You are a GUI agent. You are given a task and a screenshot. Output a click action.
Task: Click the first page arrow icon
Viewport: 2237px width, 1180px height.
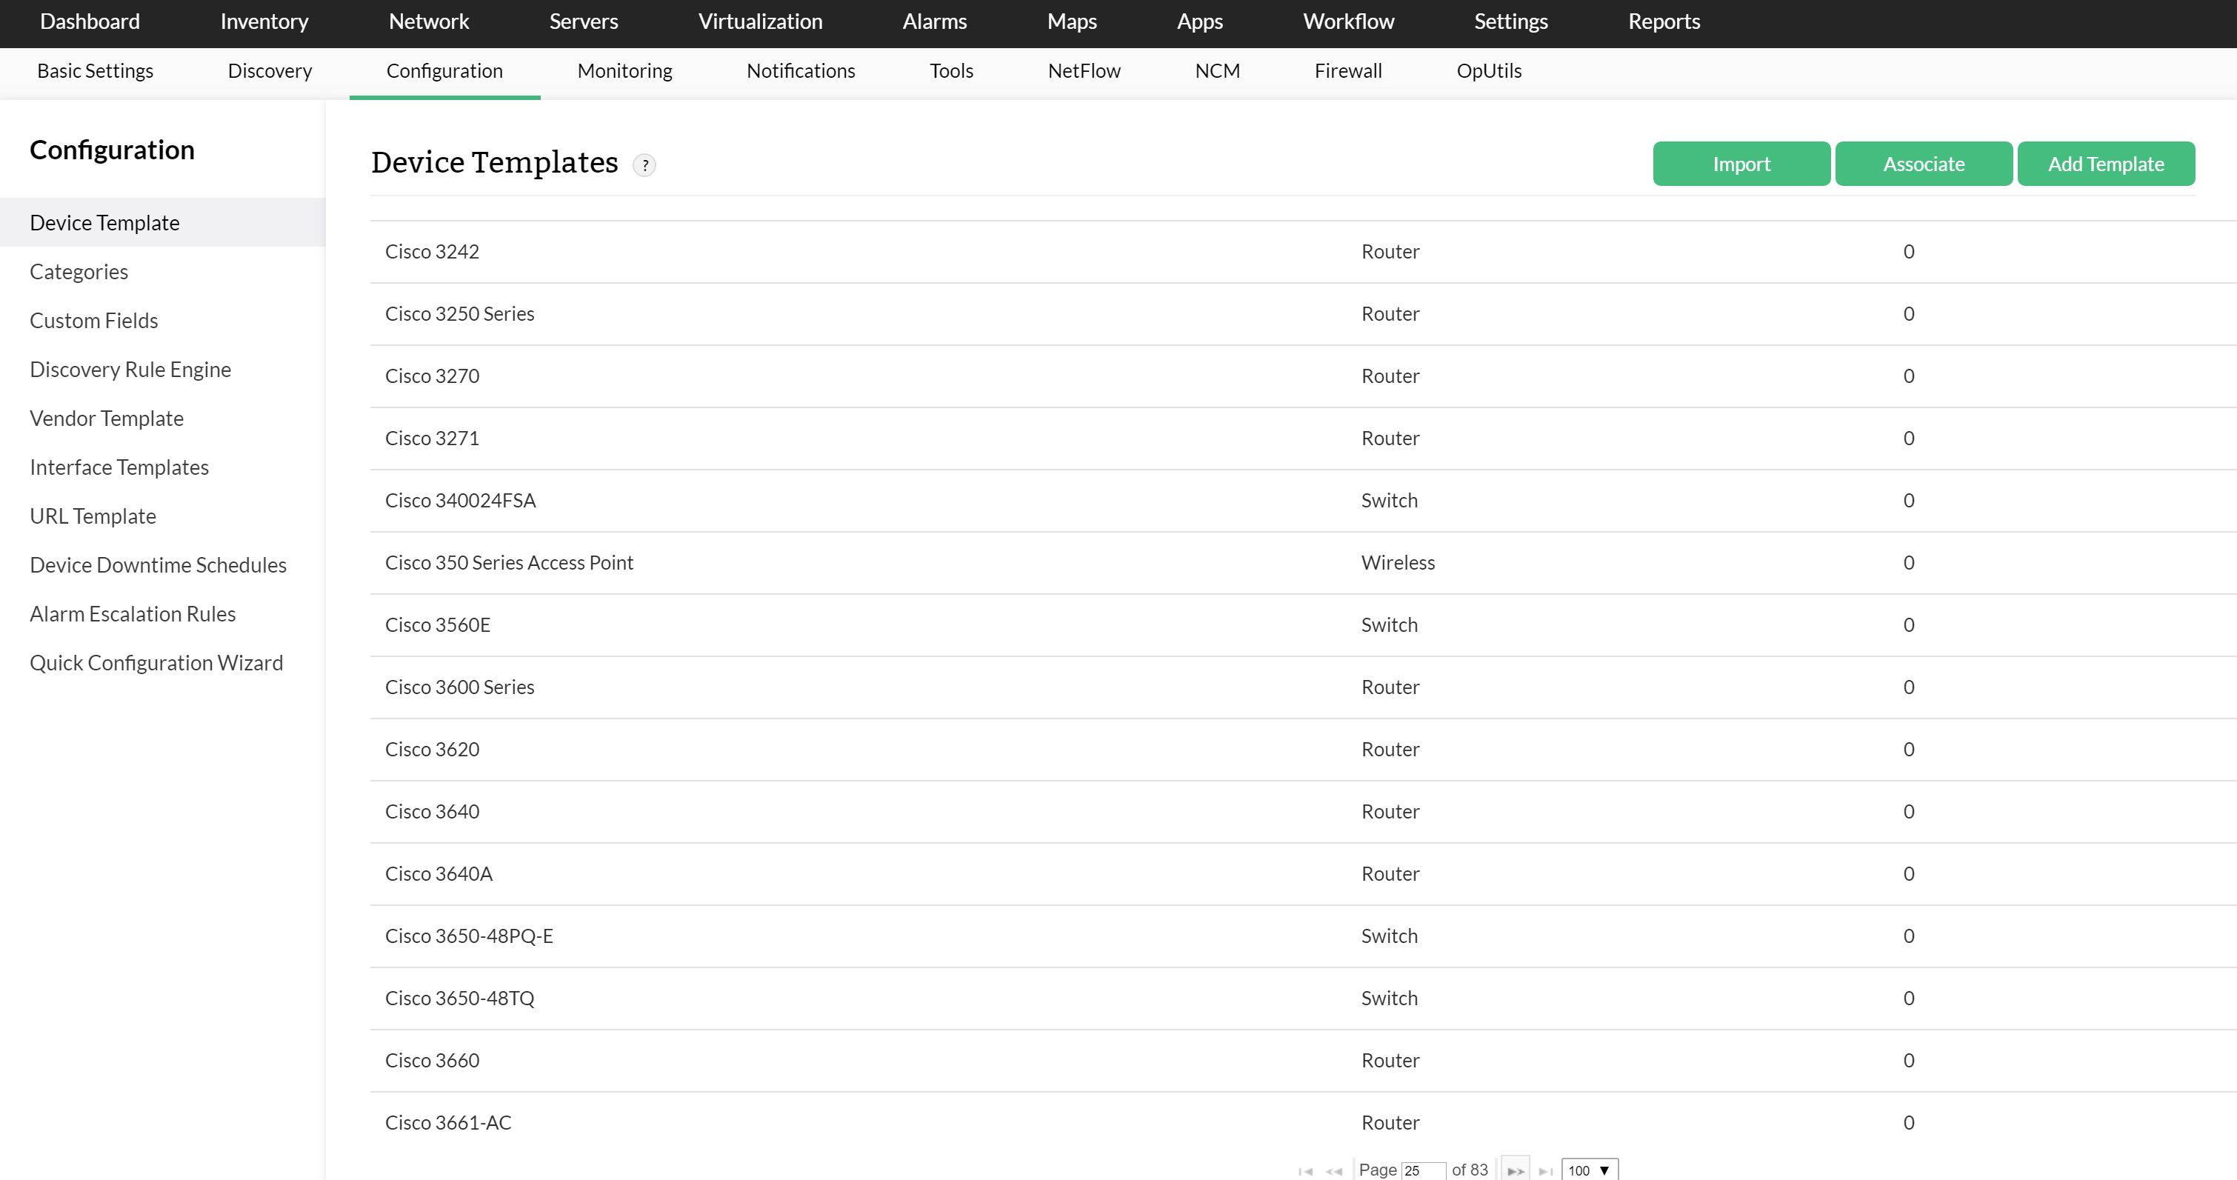(x=1305, y=1170)
